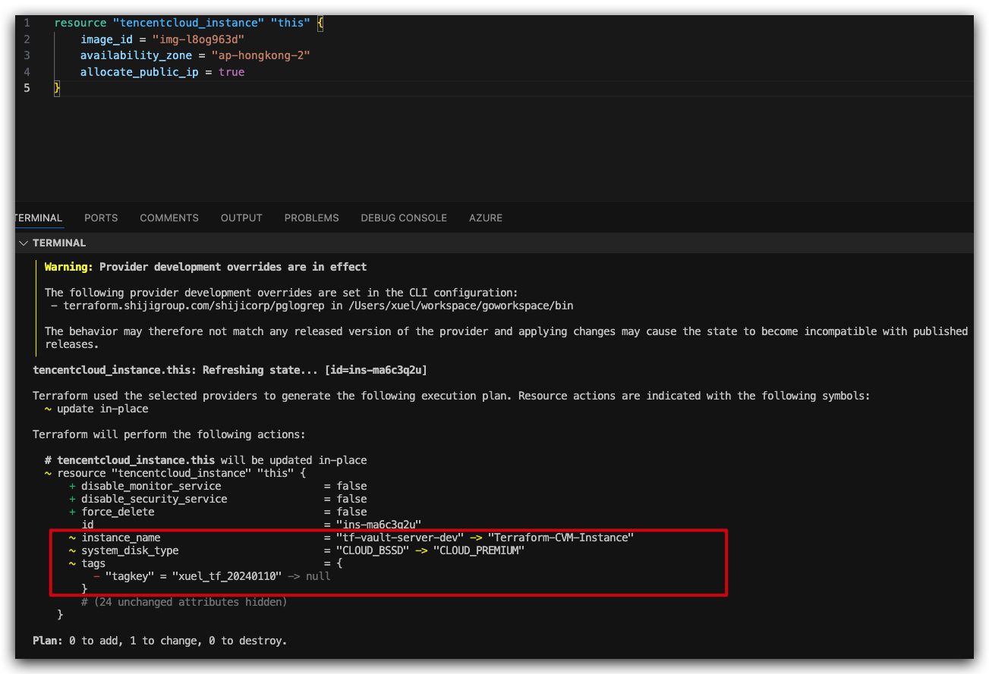Viewport: 989px width, 674px height.
Task: Collapse the TERMINAL section chevron
Action: (24, 243)
